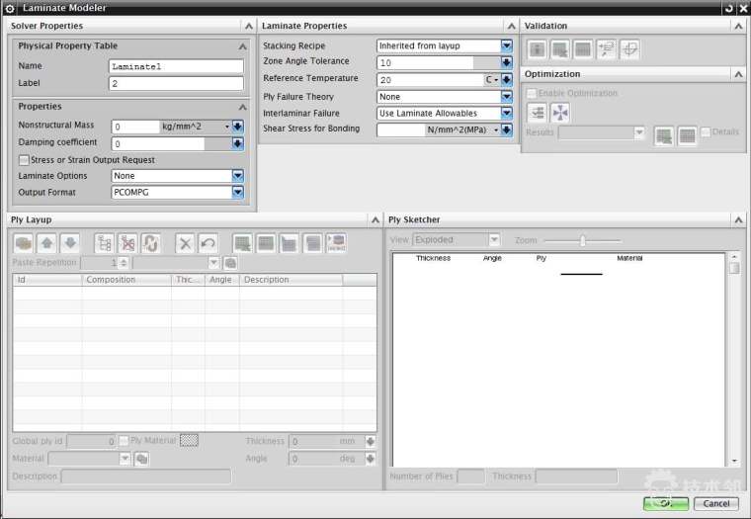Click the four-arrow icon under Optimization
The width and height of the screenshot is (751, 519).
pyautogui.click(x=560, y=113)
